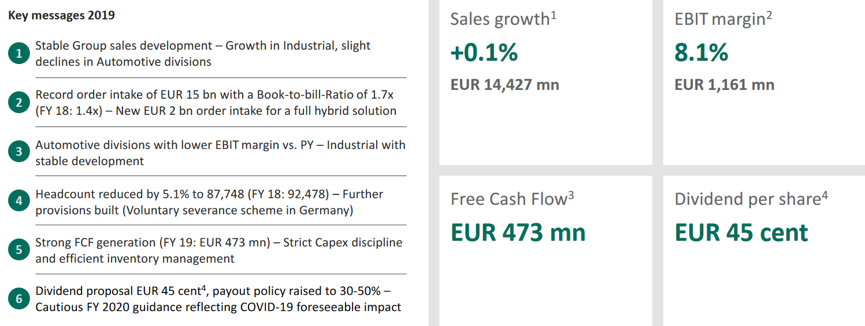Click the Dividend proposal footnote 4 superscript
The height and width of the screenshot is (326, 865).
(x=204, y=287)
